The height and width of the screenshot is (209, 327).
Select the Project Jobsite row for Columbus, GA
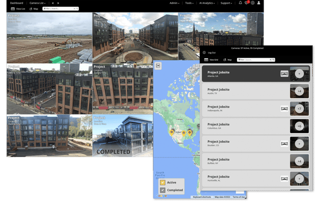[x=256, y=126]
